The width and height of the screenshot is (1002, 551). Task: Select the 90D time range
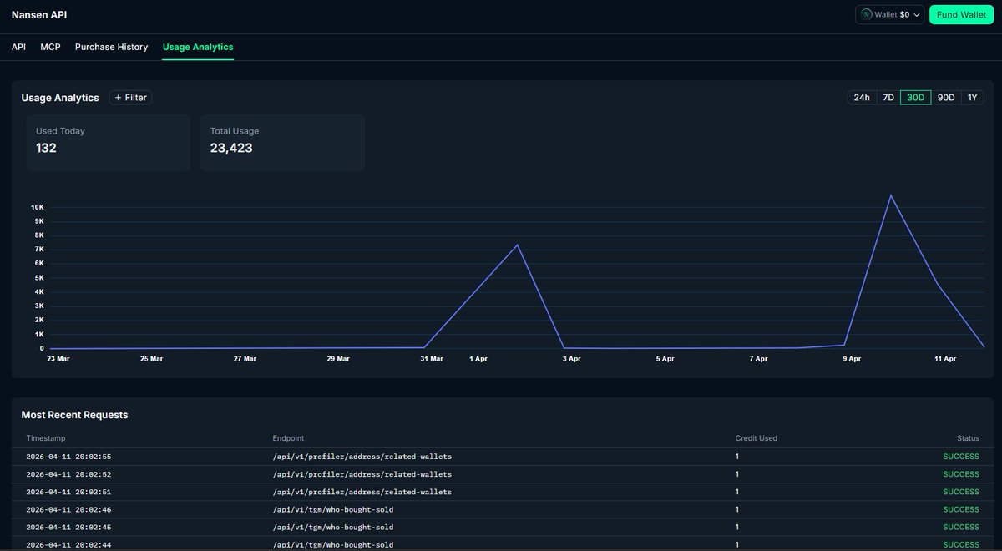[946, 98]
